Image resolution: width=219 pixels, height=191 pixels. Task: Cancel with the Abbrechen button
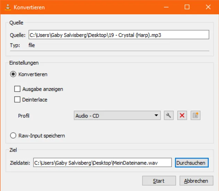click(196, 181)
